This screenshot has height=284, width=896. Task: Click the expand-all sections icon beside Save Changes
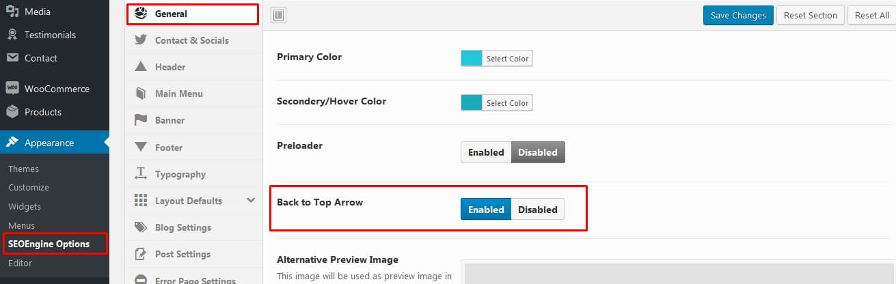278,15
